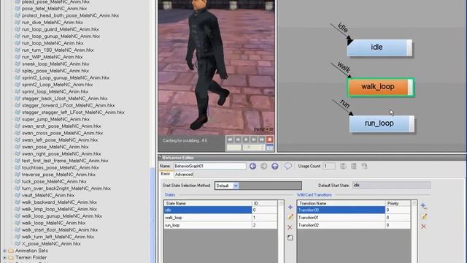Click the speech bubble comment icon
The height and width of the screenshot is (263, 467).
[287, 166]
